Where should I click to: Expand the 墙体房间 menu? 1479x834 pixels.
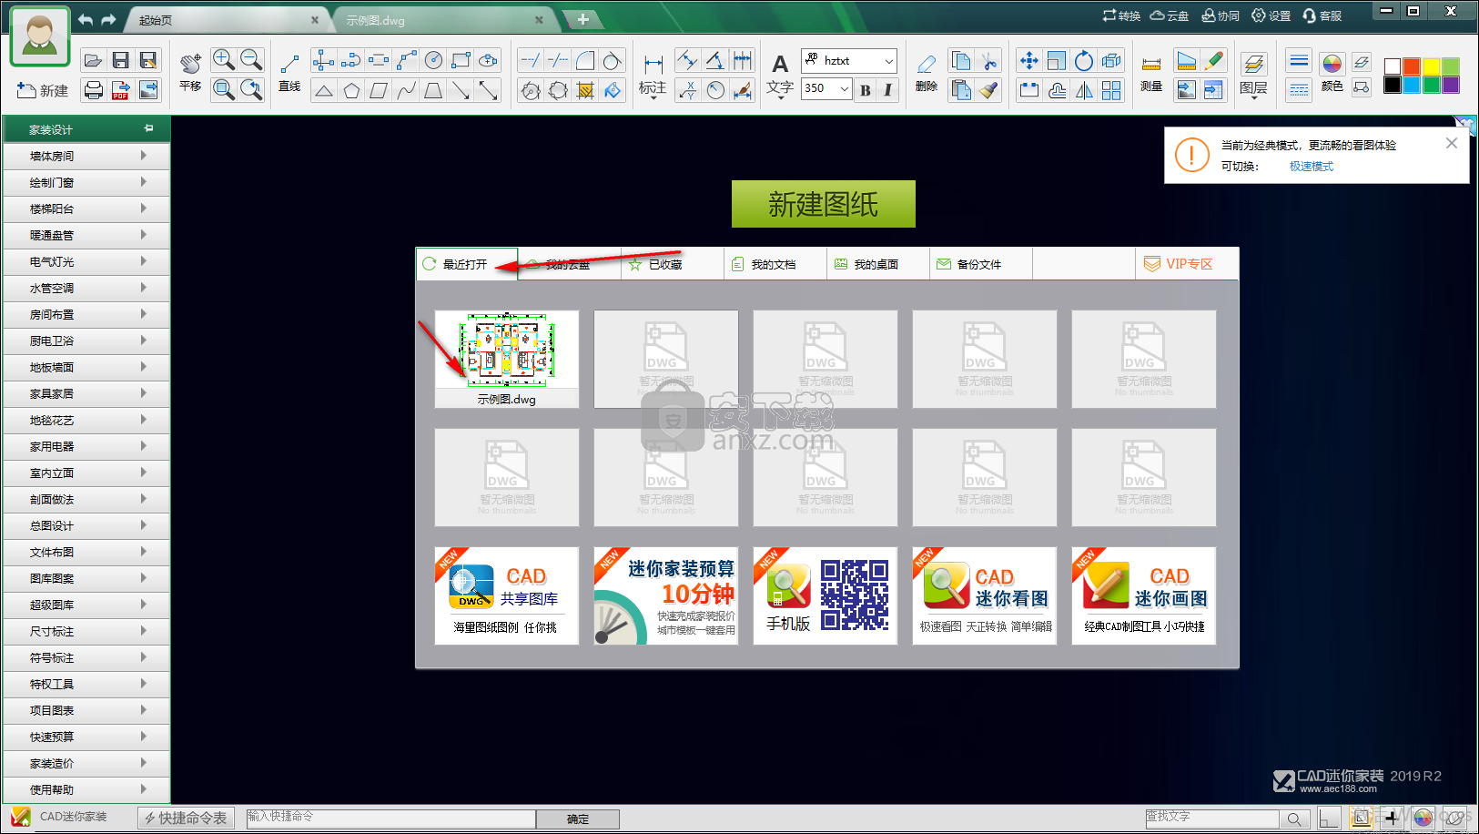(x=86, y=156)
